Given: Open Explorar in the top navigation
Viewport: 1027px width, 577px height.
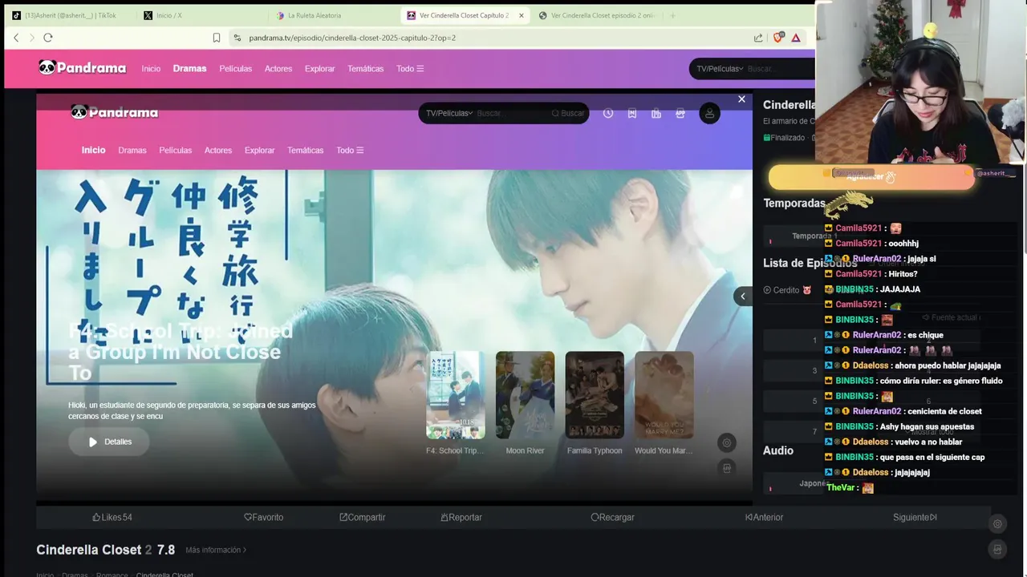Looking at the screenshot, I should click(319, 69).
